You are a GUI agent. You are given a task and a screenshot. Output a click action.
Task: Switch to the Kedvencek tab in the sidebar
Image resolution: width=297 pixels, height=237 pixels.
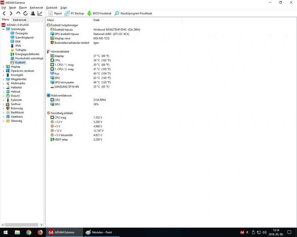click(x=19, y=20)
